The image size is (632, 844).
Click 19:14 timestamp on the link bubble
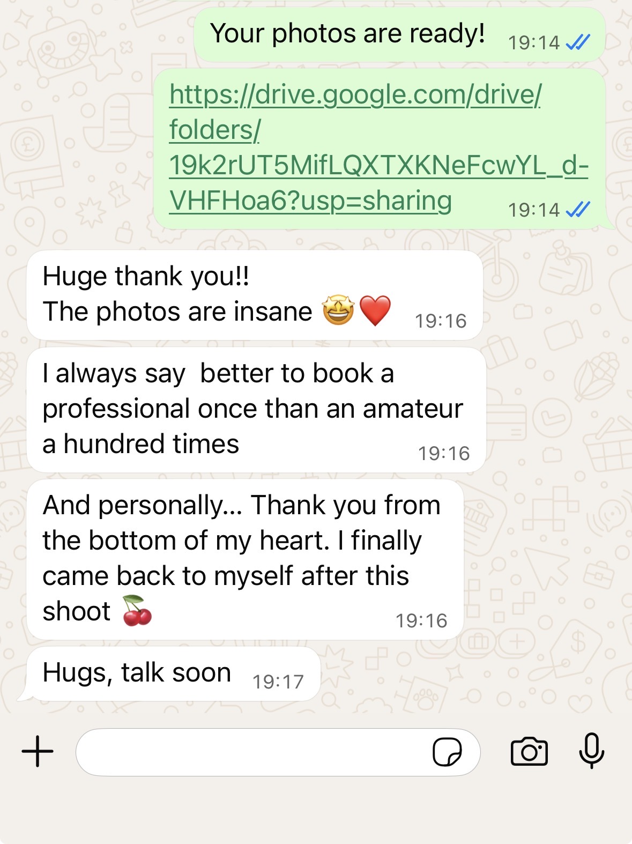point(534,210)
